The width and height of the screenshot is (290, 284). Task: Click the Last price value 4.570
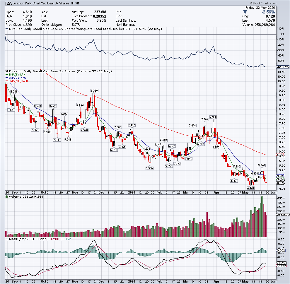pos(270,20)
